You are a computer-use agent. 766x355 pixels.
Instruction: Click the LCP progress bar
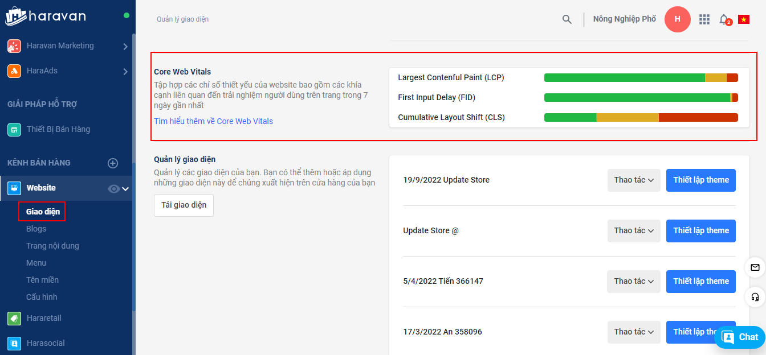(x=641, y=78)
